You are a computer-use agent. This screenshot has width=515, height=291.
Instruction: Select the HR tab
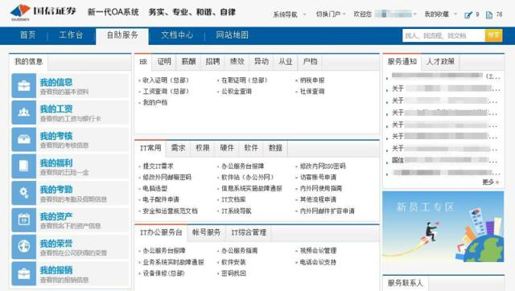coord(143,62)
